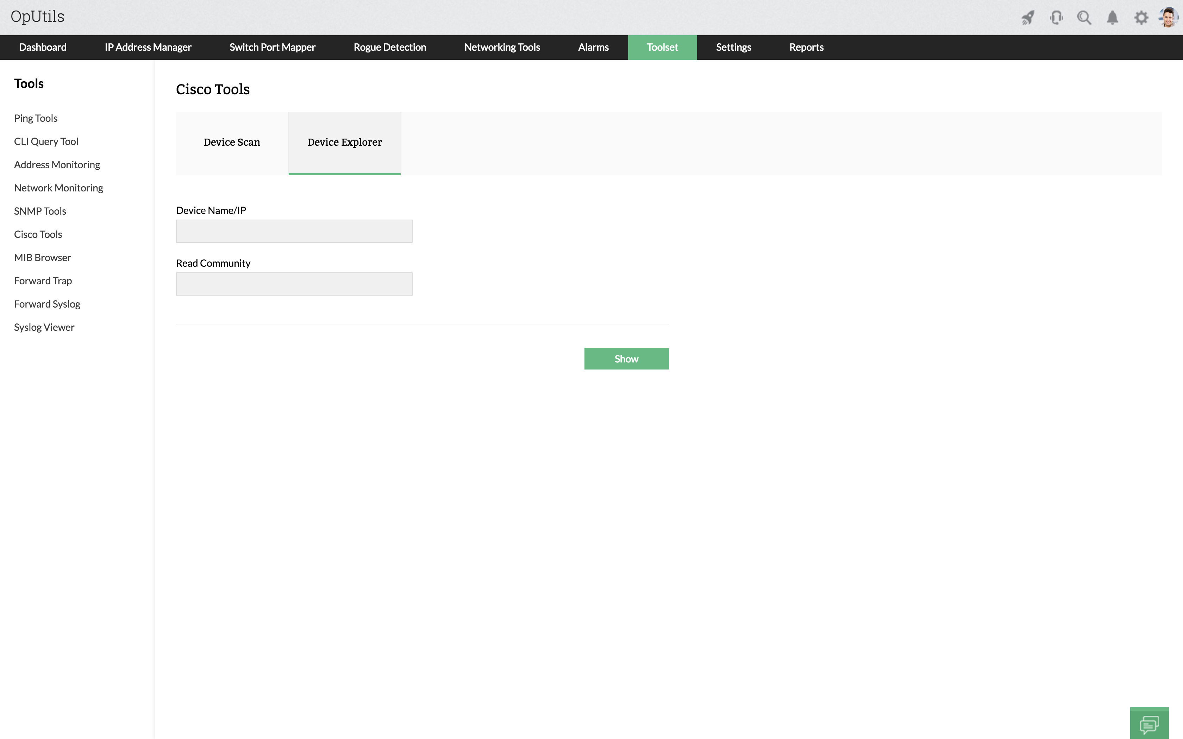Open Syslog Viewer link
This screenshot has height=739, width=1183.
tap(44, 328)
